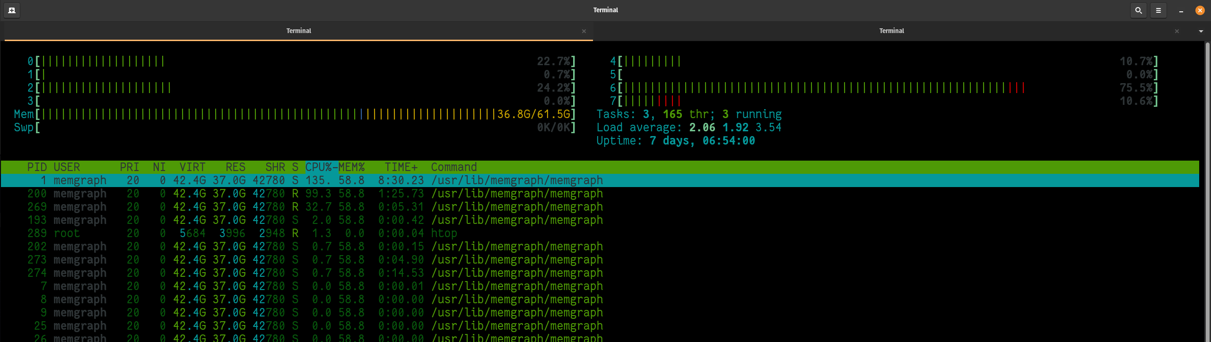The width and height of the screenshot is (1211, 342).
Task: Click the CPU 6 usage bar at 75.5%
Action: click(884, 88)
